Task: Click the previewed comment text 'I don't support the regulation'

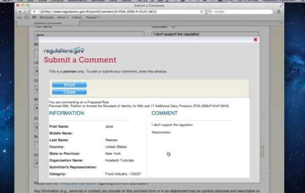Action: tap(172, 125)
